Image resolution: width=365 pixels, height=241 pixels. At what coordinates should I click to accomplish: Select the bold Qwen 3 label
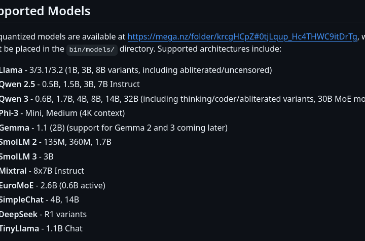pyautogui.click(x=14, y=99)
